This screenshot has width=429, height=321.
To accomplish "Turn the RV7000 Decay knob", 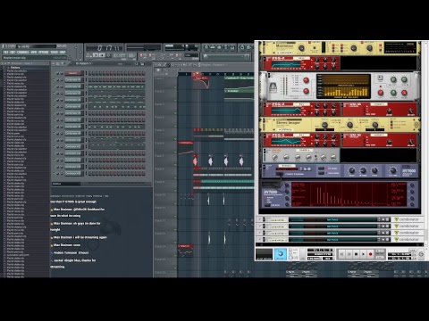I will [x=351, y=170].
